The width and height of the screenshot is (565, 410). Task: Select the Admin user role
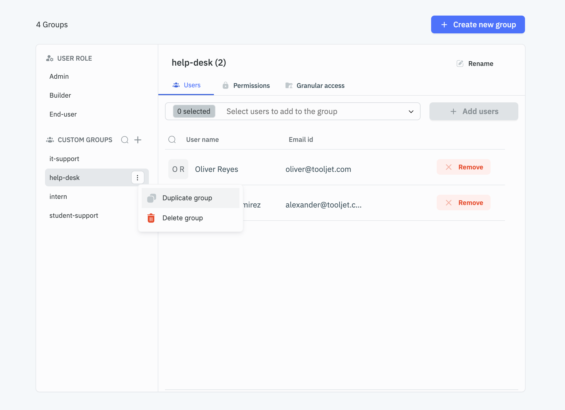(59, 76)
